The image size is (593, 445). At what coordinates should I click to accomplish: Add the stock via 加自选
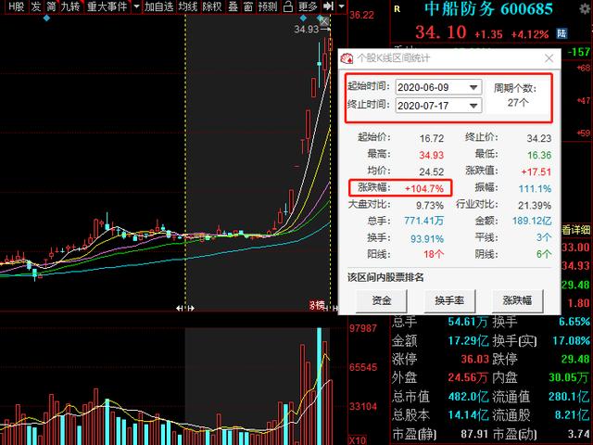point(159,6)
